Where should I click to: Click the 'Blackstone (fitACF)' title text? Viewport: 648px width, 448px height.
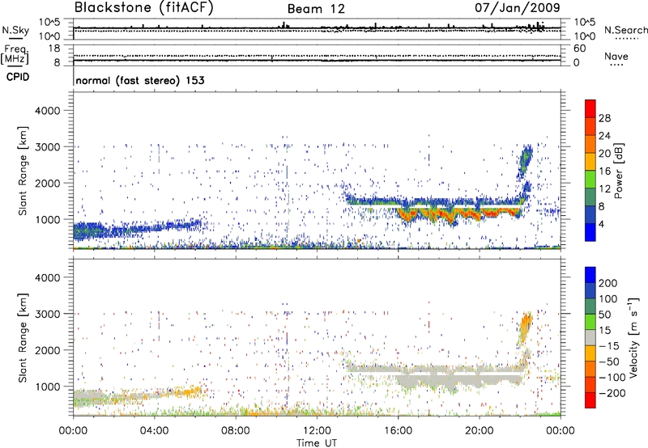(144, 8)
